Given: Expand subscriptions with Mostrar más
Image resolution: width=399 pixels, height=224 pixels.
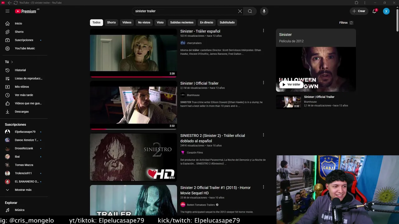Looking at the screenshot, I should pos(24,190).
